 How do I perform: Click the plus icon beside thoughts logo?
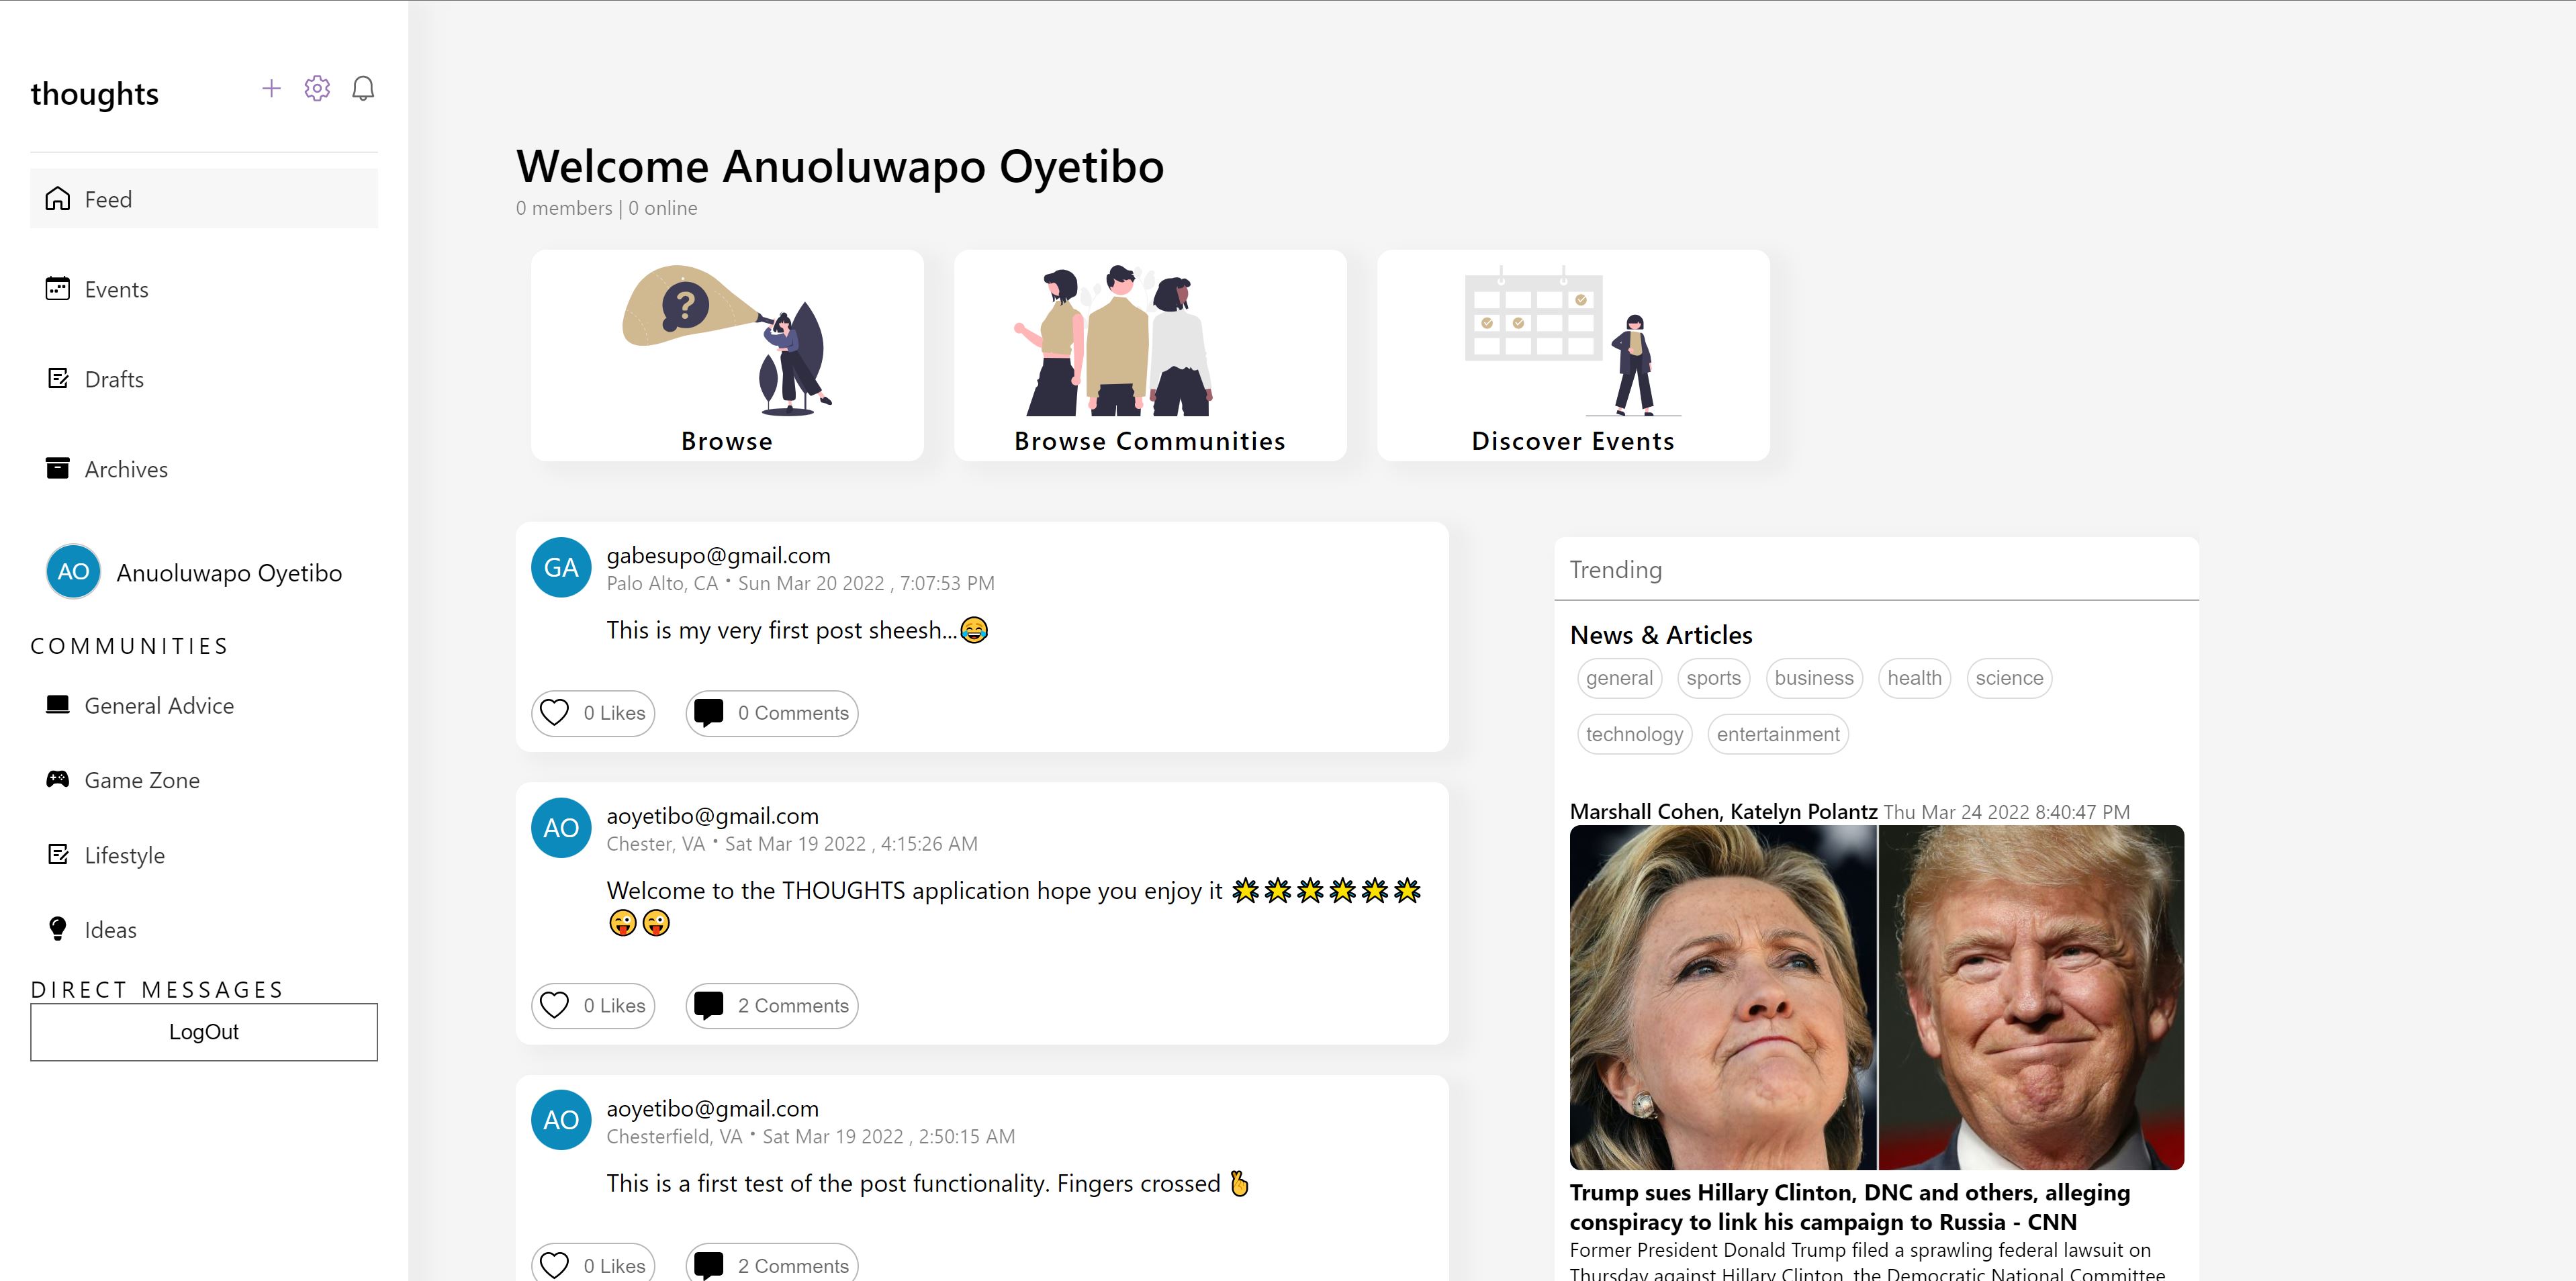click(x=271, y=89)
